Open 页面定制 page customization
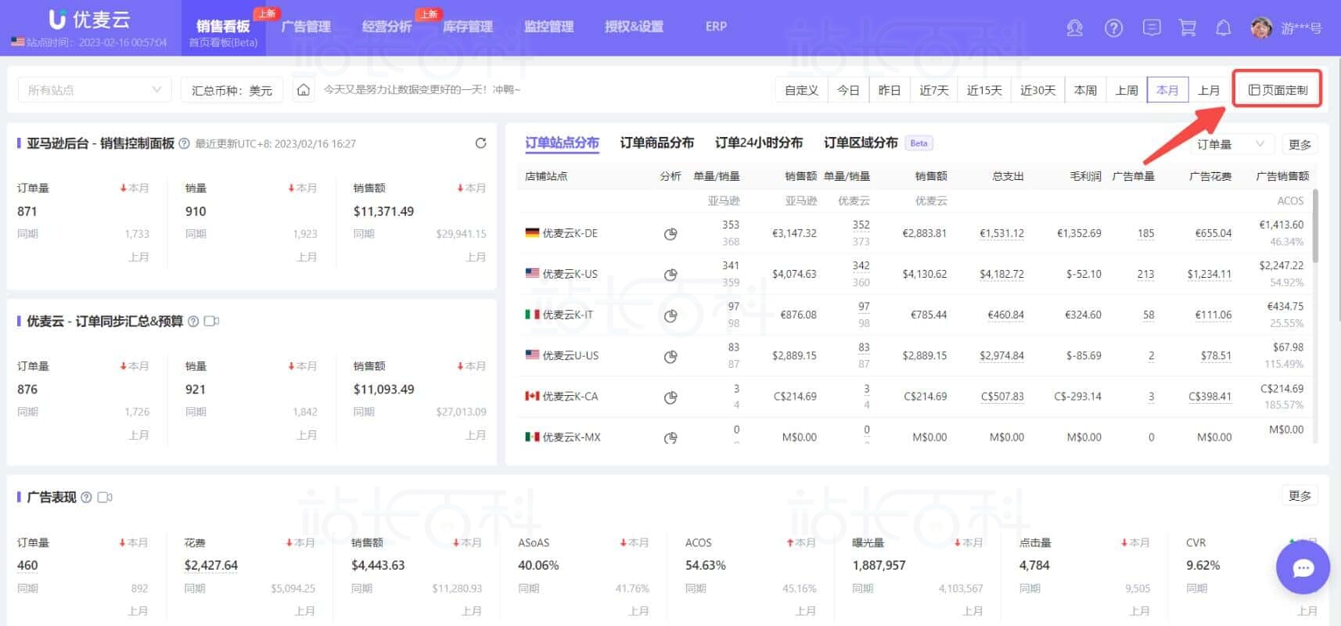 point(1278,90)
